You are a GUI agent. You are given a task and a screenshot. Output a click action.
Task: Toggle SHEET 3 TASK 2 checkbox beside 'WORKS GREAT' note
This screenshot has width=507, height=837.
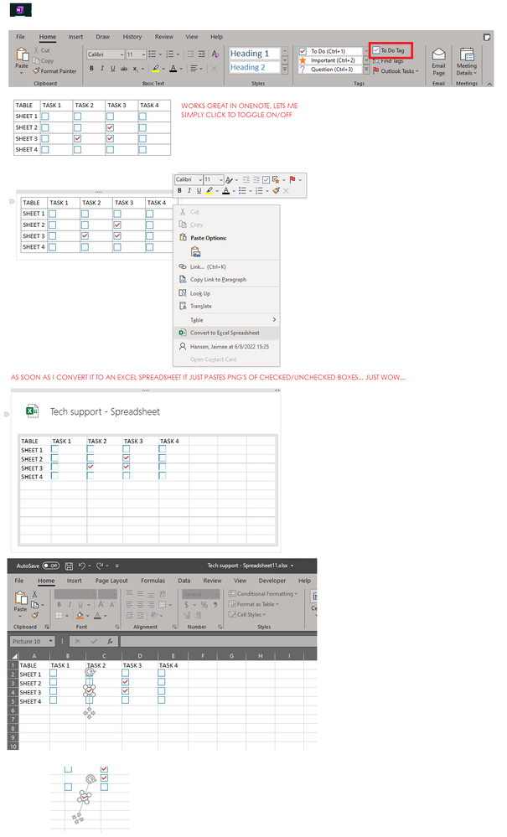(77, 139)
